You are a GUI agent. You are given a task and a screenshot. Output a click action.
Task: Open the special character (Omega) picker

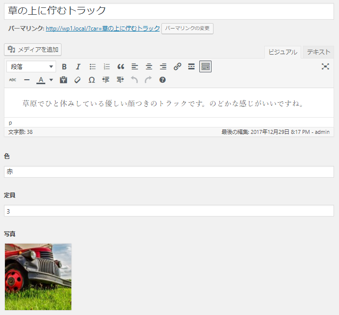92,80
